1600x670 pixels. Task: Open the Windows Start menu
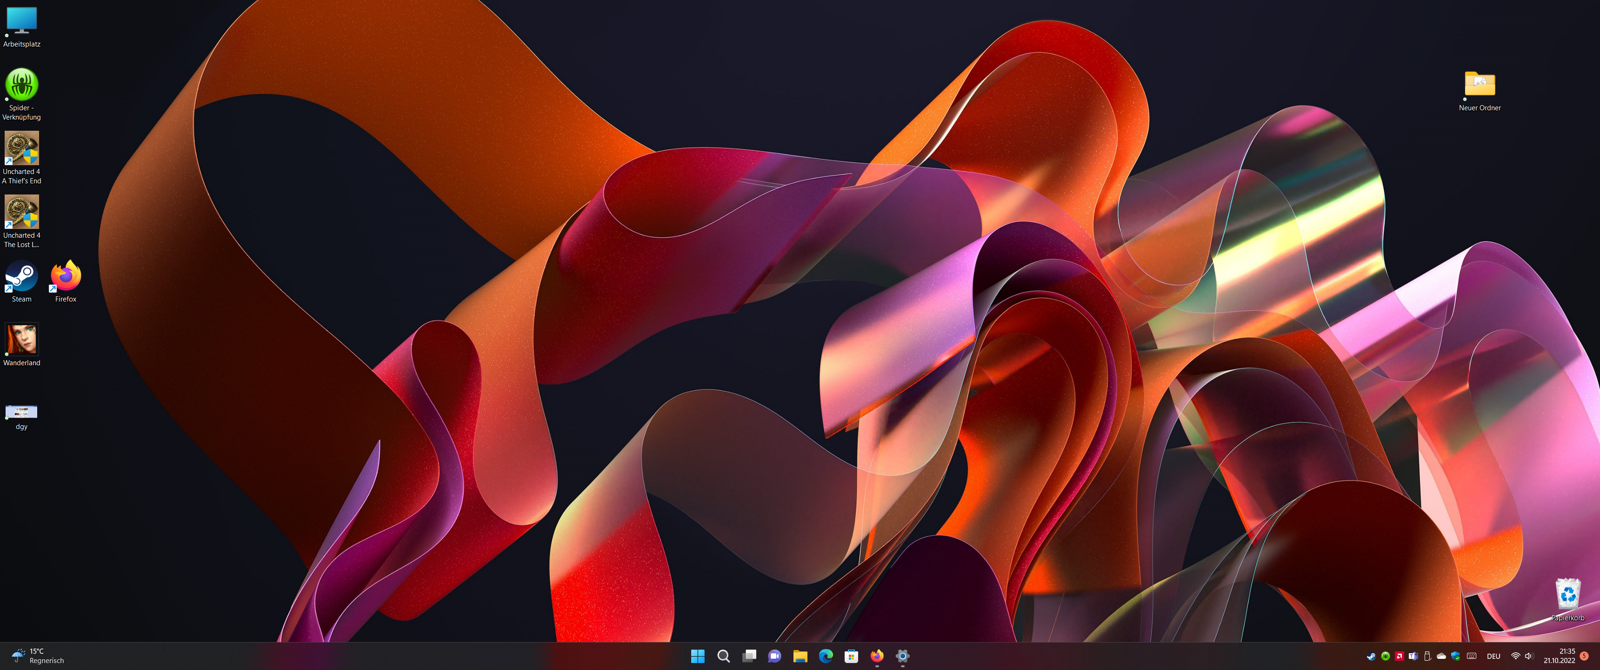click(x=698, y=656)
